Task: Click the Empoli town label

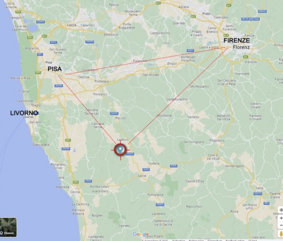Action: point(172,64)
